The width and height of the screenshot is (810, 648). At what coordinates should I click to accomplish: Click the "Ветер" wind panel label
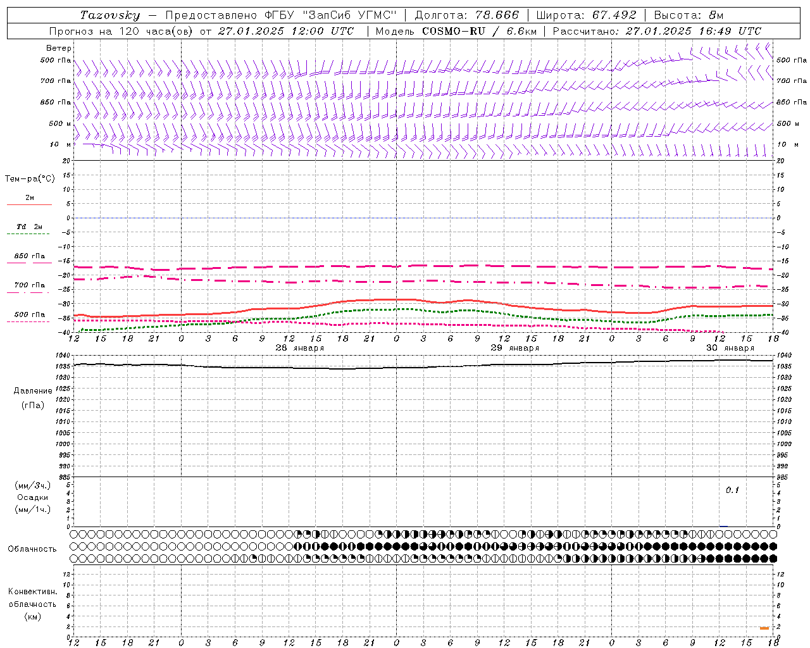[59, 48]
